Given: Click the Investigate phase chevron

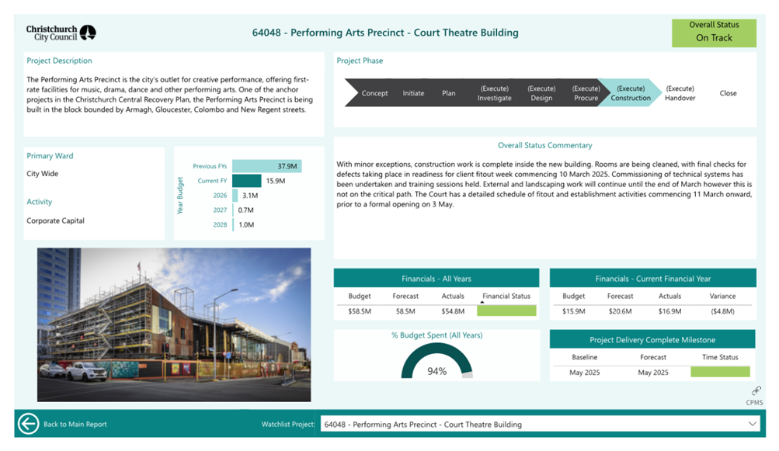Looking at the screenshot, I should pyautogui.click(x=494, y=93).
